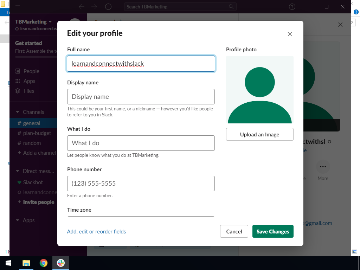Open Files in the sidebar
The height and width of the screenshot is (270, 360).
(x=29, y=91)
